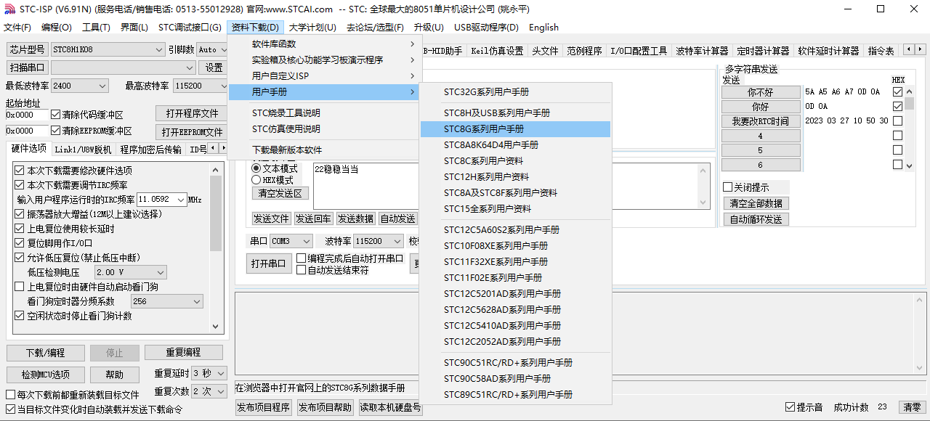Viewport: 930px width, 421px height.
Task: Expand the 软件库函数 submenu
Action: pos(323,44)
